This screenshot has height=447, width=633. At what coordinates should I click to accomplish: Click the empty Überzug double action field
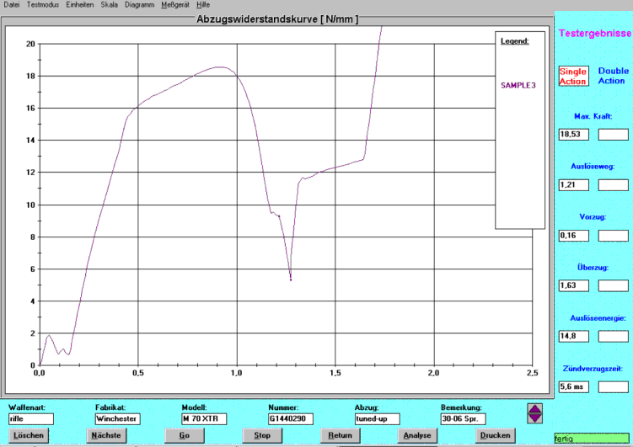pyautogui.click(x=614, y=285)
